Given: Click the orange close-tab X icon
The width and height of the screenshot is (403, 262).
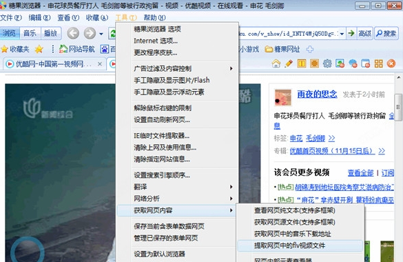Looking at the screenshot, I should click(x=391, y=63).
